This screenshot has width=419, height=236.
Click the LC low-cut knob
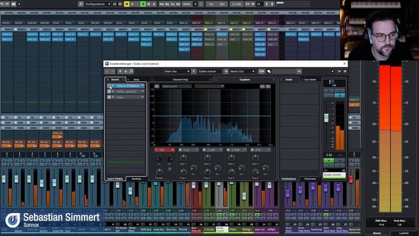pos(159,158)
